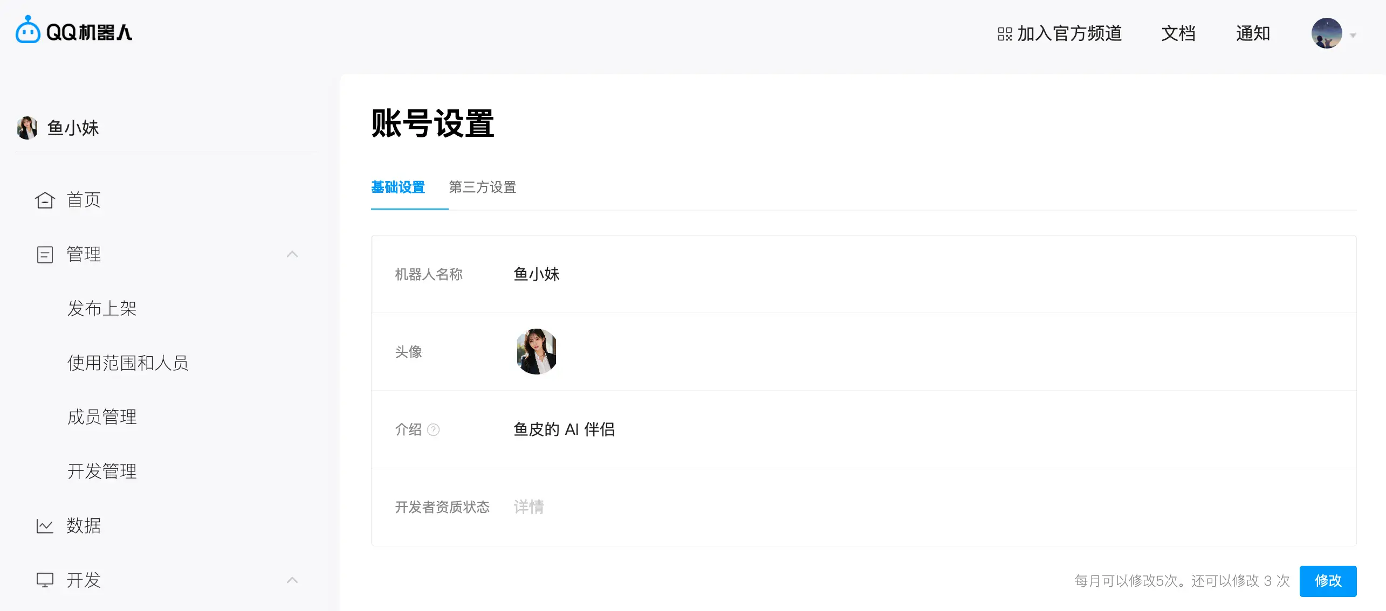Viewport: 1386px width, 611px height.
Task: Click the QQ机器人 robot logo
Action: pos(28,31)
